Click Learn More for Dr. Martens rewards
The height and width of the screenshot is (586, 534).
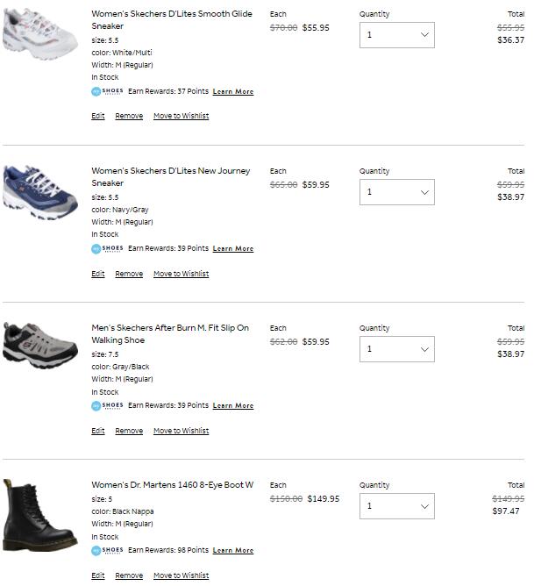(233, 551)
